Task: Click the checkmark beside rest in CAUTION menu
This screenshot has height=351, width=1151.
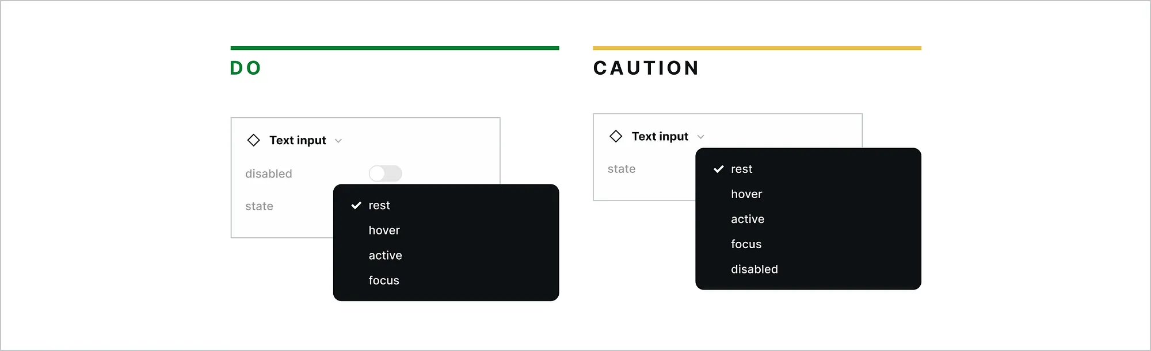Action: click(x=718, y=169)
